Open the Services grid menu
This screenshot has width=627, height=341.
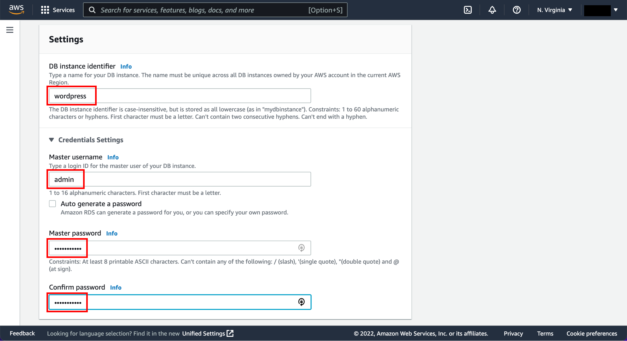click(x=58, y=10)
